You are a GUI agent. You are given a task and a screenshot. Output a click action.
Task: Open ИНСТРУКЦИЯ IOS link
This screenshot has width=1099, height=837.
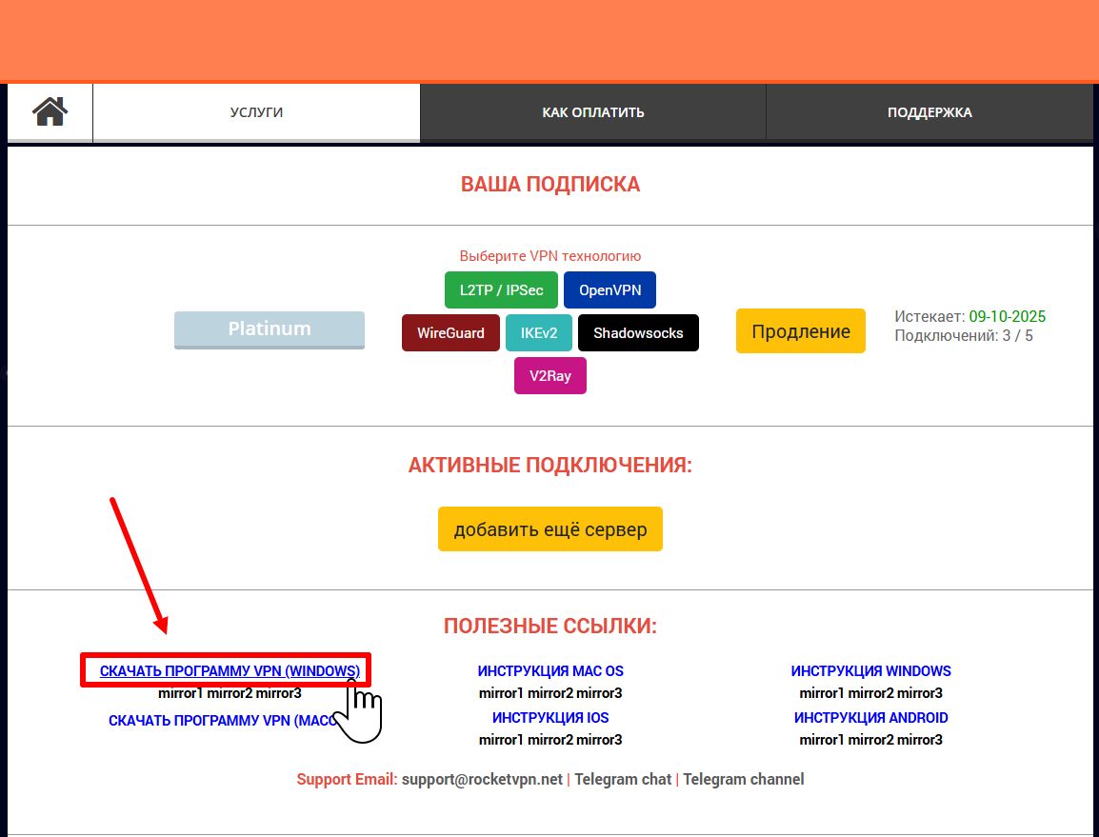click(550, 718)
